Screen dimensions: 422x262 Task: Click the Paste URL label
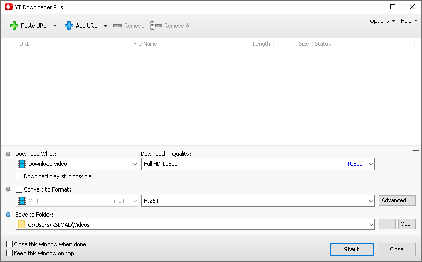coord(33,26)
